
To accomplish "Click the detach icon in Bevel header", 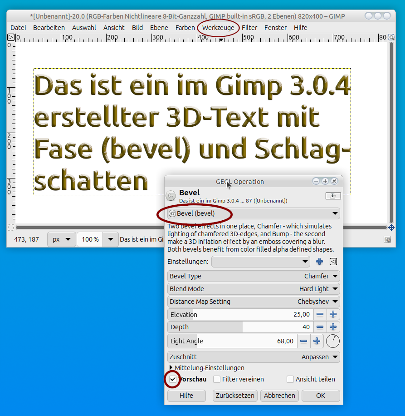I will pos(333,196).
